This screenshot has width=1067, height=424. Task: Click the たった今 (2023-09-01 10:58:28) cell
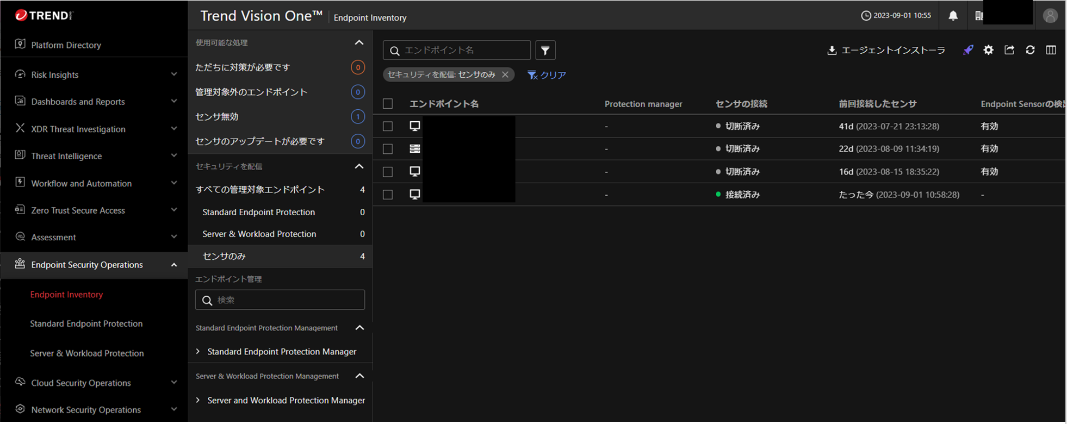pyautogui.click(x=899, y=195)
